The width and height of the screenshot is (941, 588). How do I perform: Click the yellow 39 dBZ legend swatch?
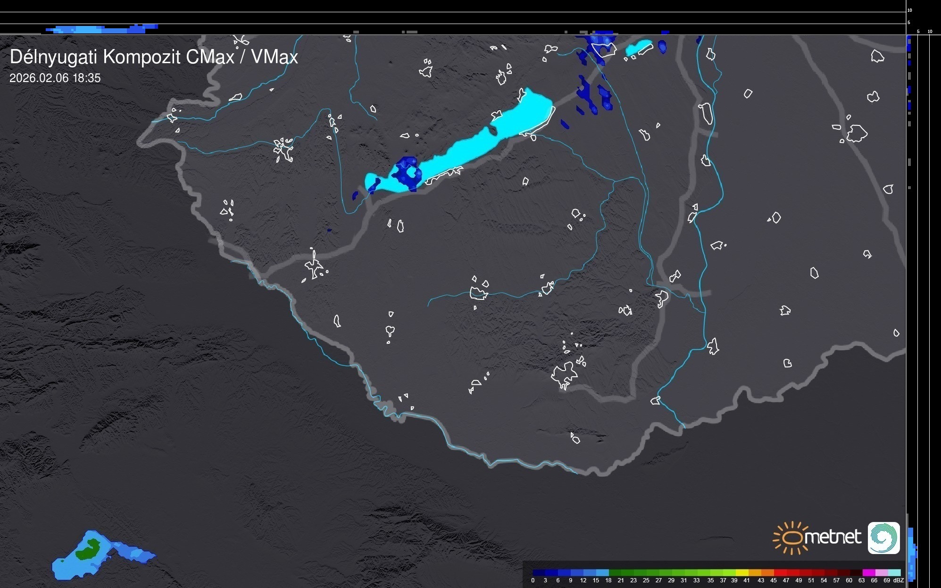(x=741, y=572)
